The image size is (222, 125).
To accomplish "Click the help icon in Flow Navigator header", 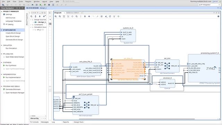I will point(22,8).
